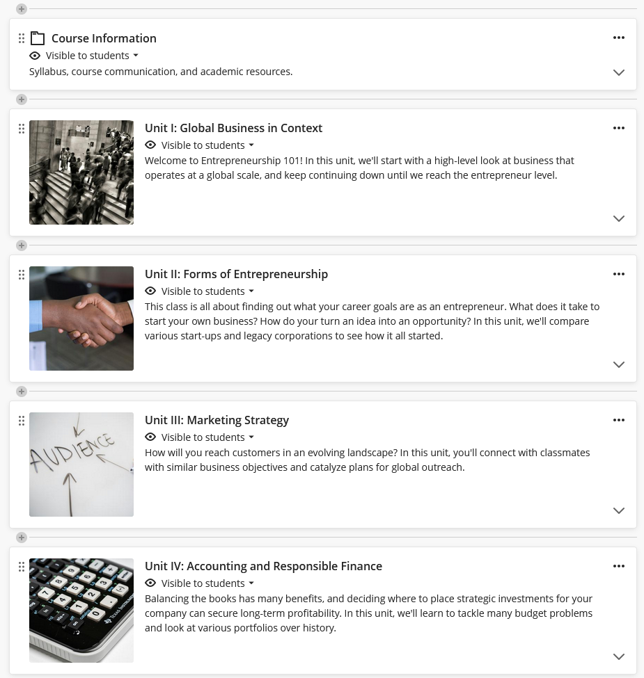
Task: Click the plus icon above Unit IV
Action: [x=22, y=538]
